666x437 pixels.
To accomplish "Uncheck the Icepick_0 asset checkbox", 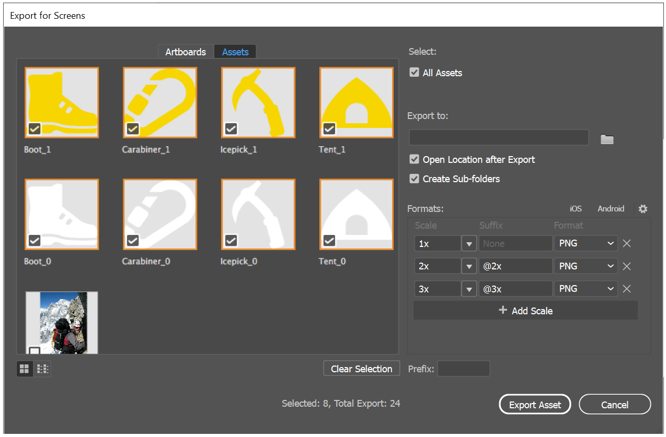I will (x=231, y=240).
